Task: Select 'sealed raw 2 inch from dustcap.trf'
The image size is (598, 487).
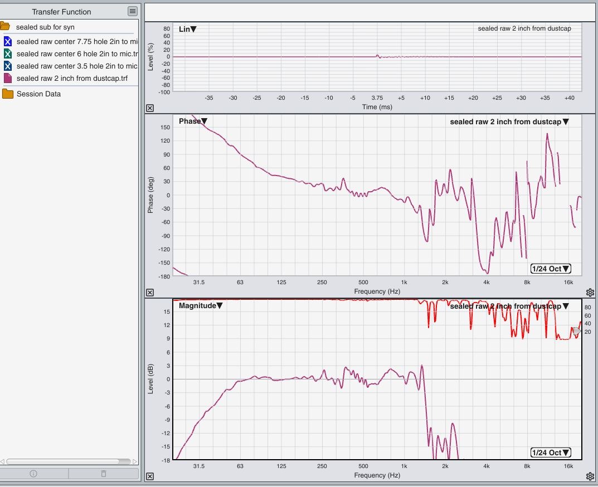Action: coord(72,78)
